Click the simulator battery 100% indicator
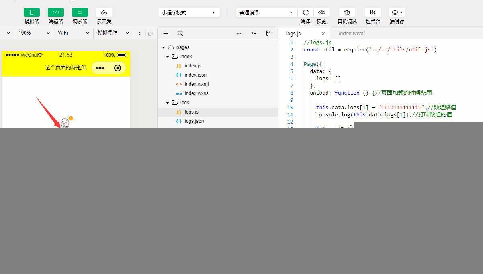The width and height of the screenshot is (483, 274). [x=115, y=55]
